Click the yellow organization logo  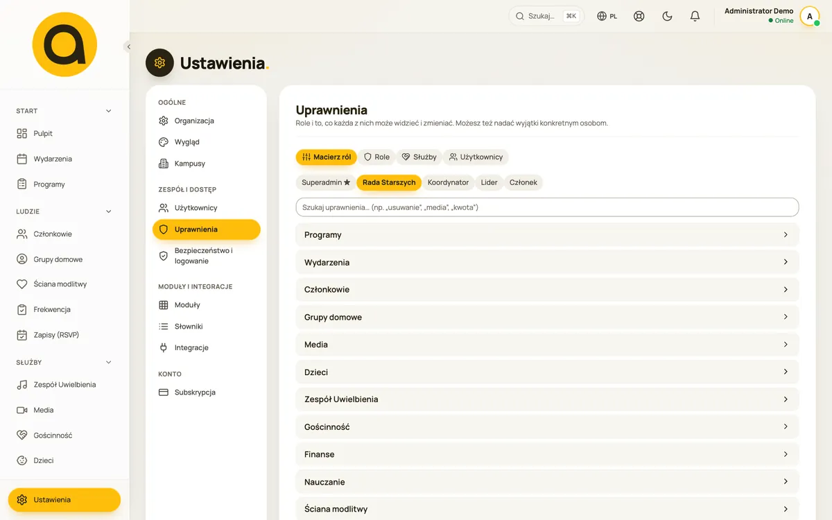[64, 44]
